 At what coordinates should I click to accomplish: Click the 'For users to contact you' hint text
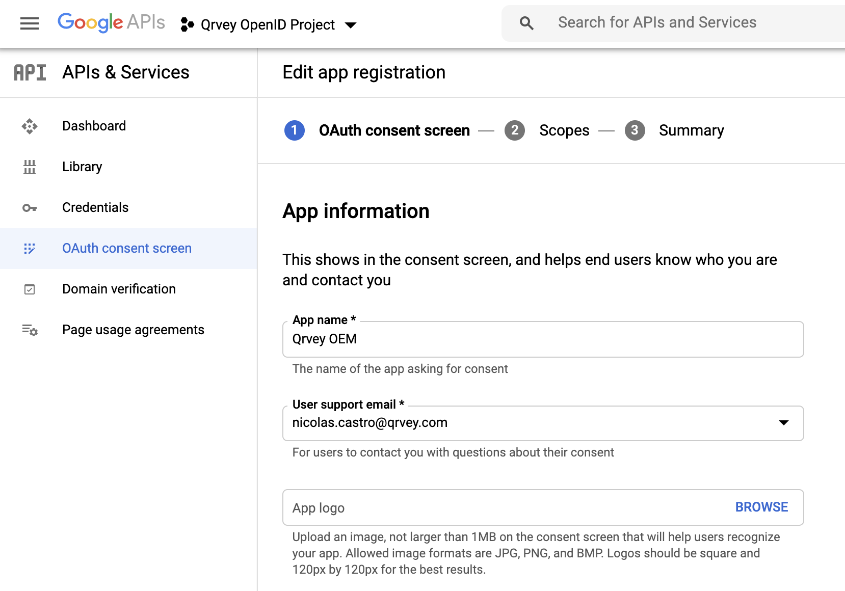(453, 452)
